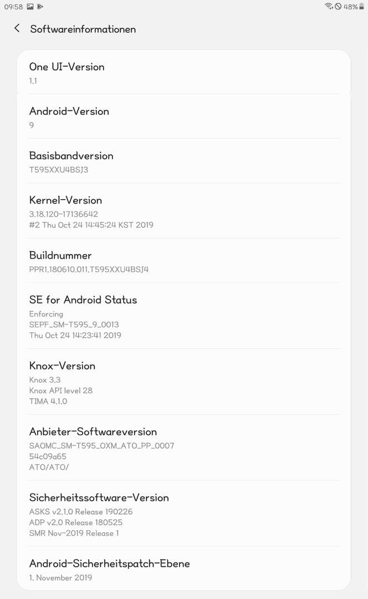The image size is (368, 599).
Task: Tap the Anbieter-Softwareversion entry
Action: coord(183,448)
